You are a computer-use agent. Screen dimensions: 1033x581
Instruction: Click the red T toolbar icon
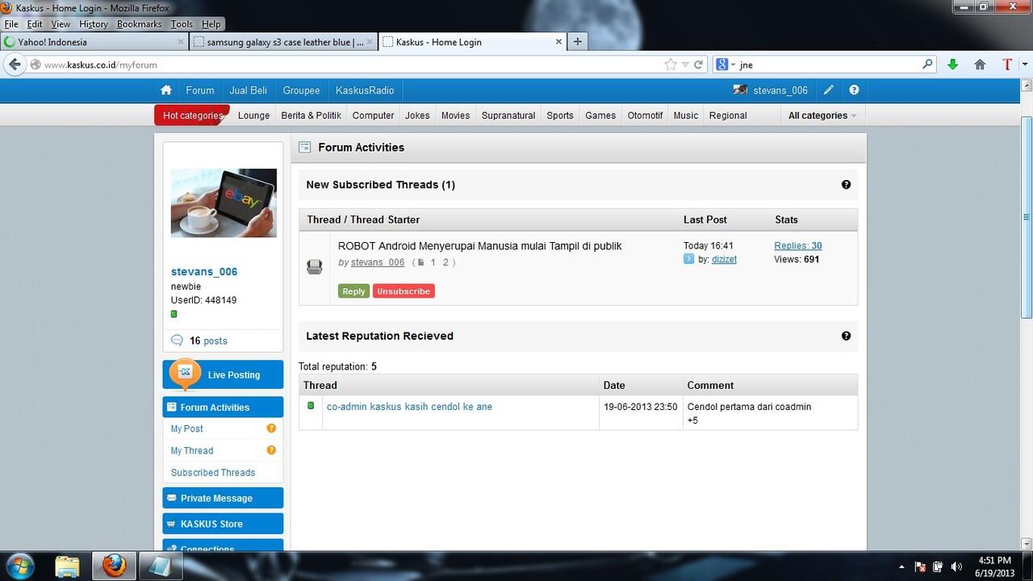click(x=1007, y=65)
